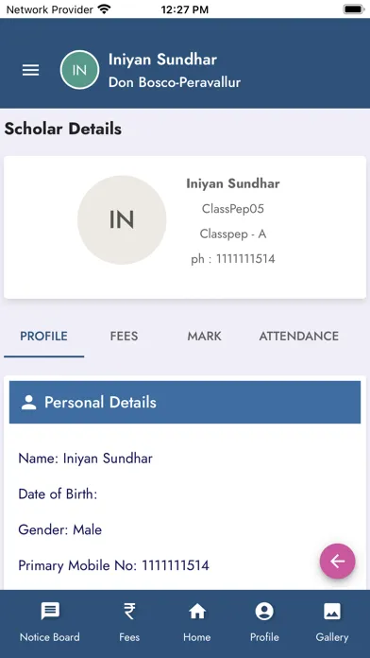The height and width of the screenshot is (658, 370).
Task: Tap the large IN profile picture
Action: pos(122,220)
